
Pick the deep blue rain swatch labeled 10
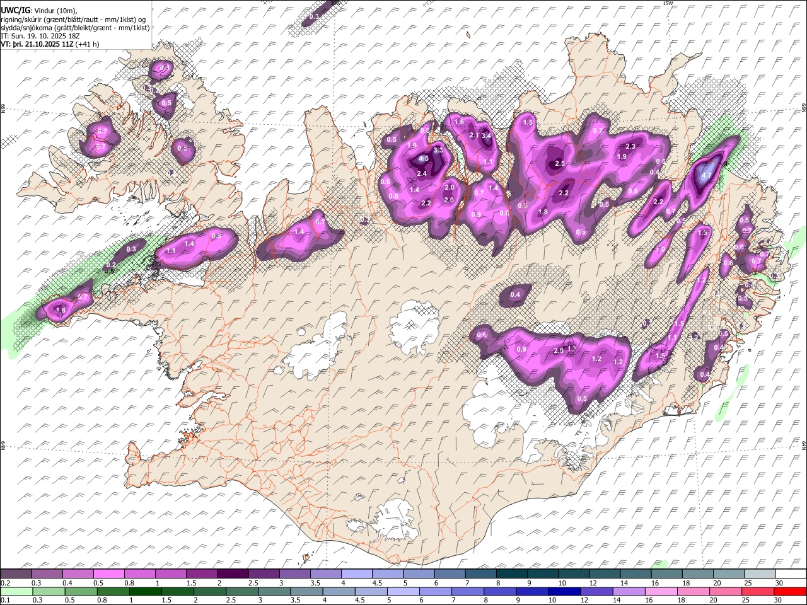click(x=565, y=591)
